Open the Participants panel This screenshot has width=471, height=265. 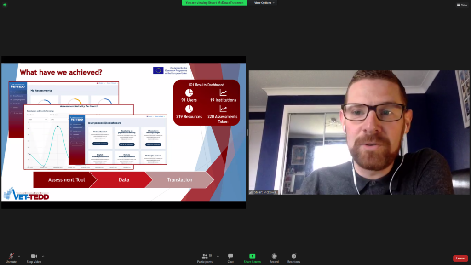[205, 258]
